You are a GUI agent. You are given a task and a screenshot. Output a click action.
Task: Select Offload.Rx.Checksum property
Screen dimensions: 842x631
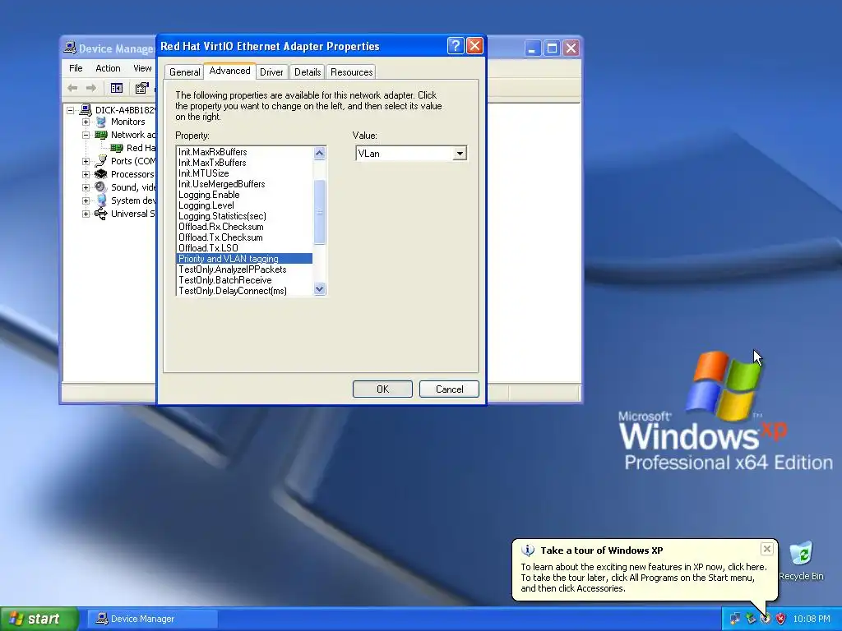(244, 227)
